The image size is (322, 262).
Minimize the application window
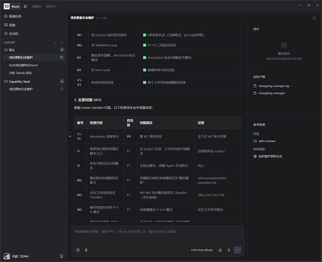(x=300, y=5)
